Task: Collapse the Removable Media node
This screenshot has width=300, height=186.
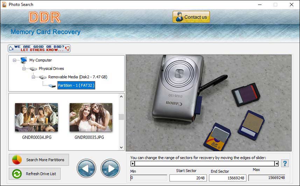Action: tap(33, 77)
